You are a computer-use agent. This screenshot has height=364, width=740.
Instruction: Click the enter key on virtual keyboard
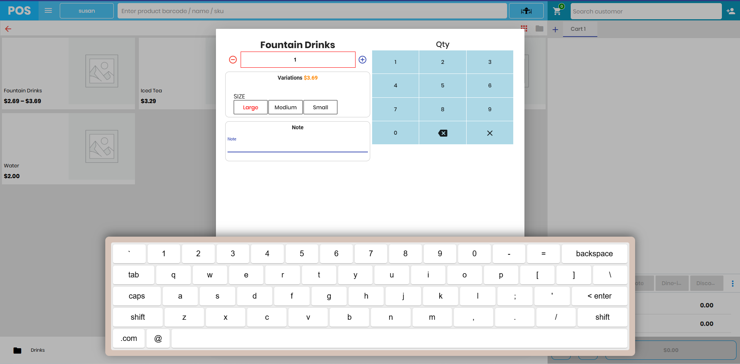click(x=599, y=296)
